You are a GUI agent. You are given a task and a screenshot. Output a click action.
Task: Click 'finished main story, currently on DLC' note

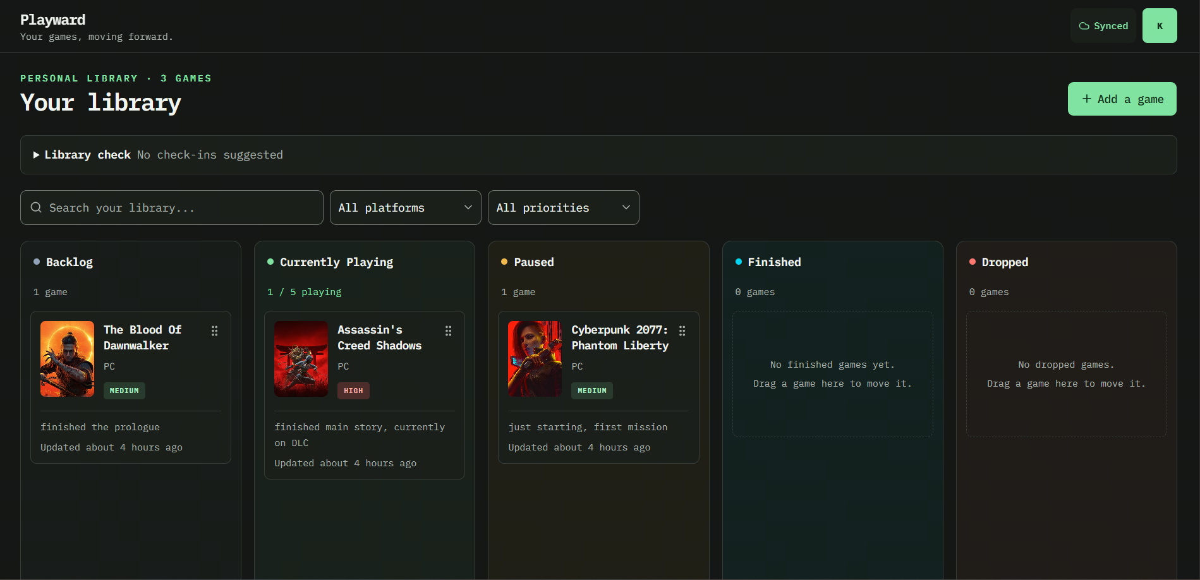click(360, 435)
